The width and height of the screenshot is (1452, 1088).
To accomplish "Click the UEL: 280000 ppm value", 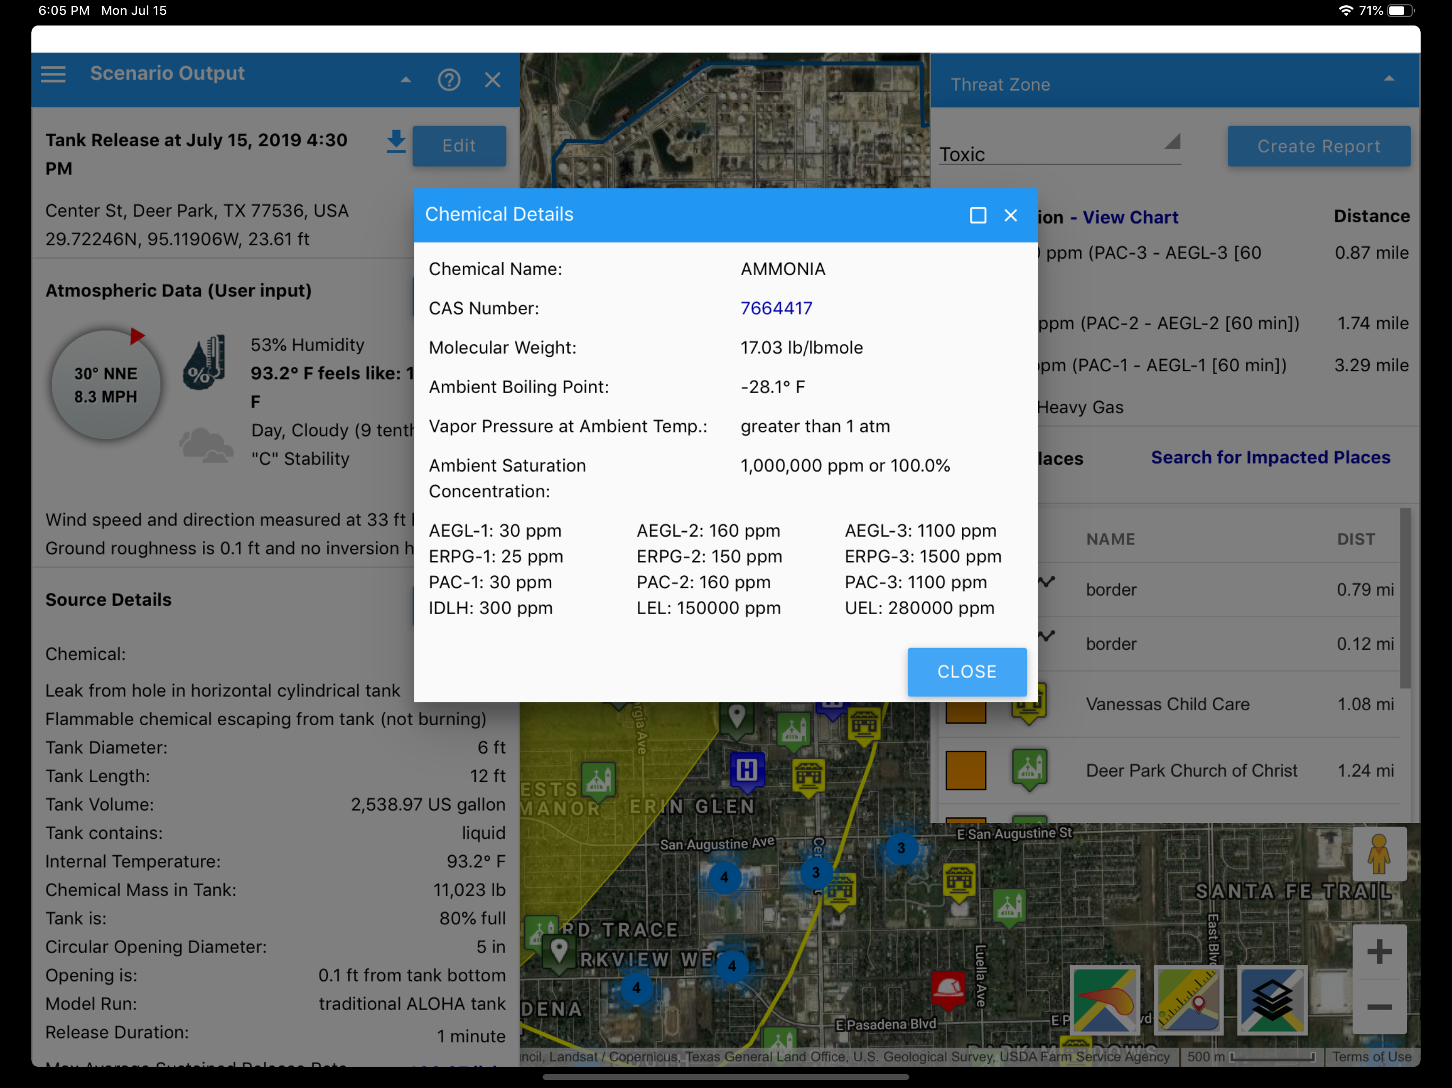I will (x=919, y=608).
